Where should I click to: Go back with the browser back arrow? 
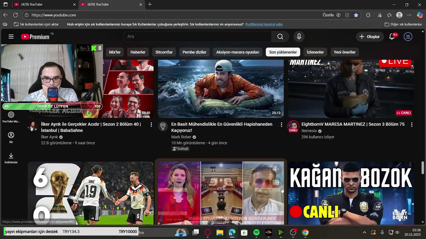[x=5, y=15]
